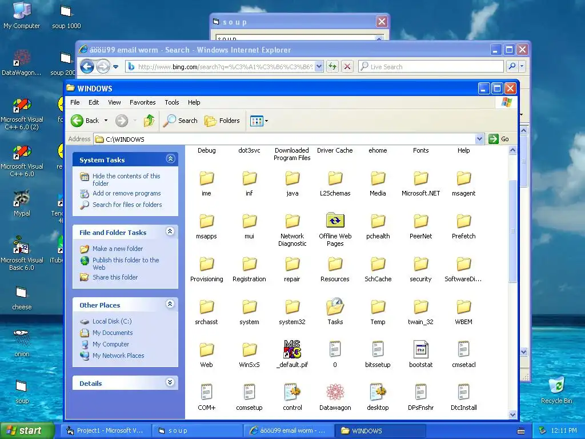Screen dimensions: 585x439
Task: Click the Start button
Action: coord(27,431)
